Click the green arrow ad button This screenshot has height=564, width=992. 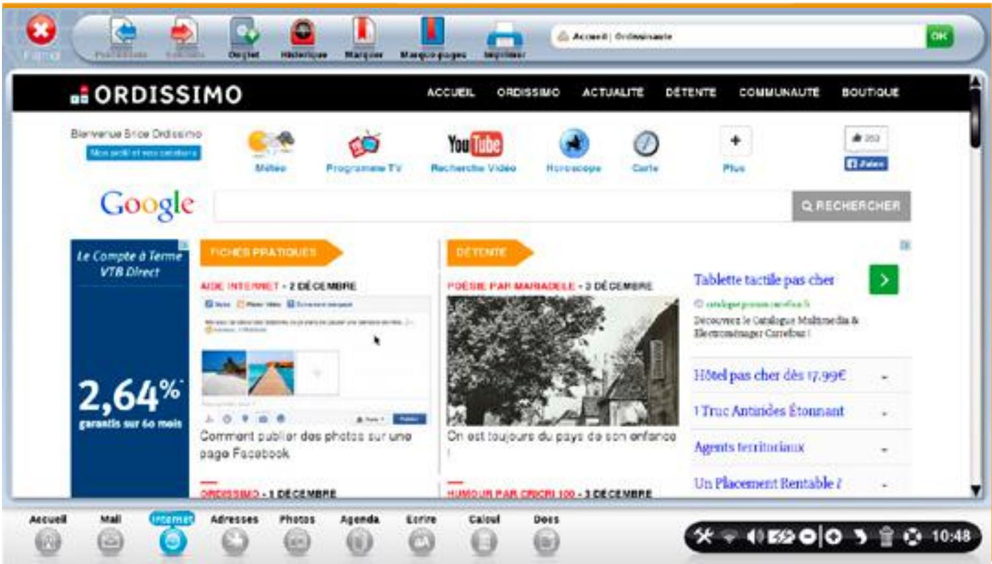[x=884, y=280]
